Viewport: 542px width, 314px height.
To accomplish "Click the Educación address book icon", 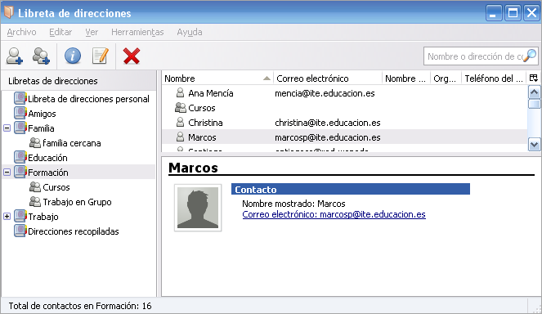I will pyautogui.click(x=20, y=157).
